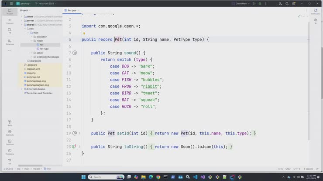
Task: Open the Git tool window
Action: [x=10, y=161]
